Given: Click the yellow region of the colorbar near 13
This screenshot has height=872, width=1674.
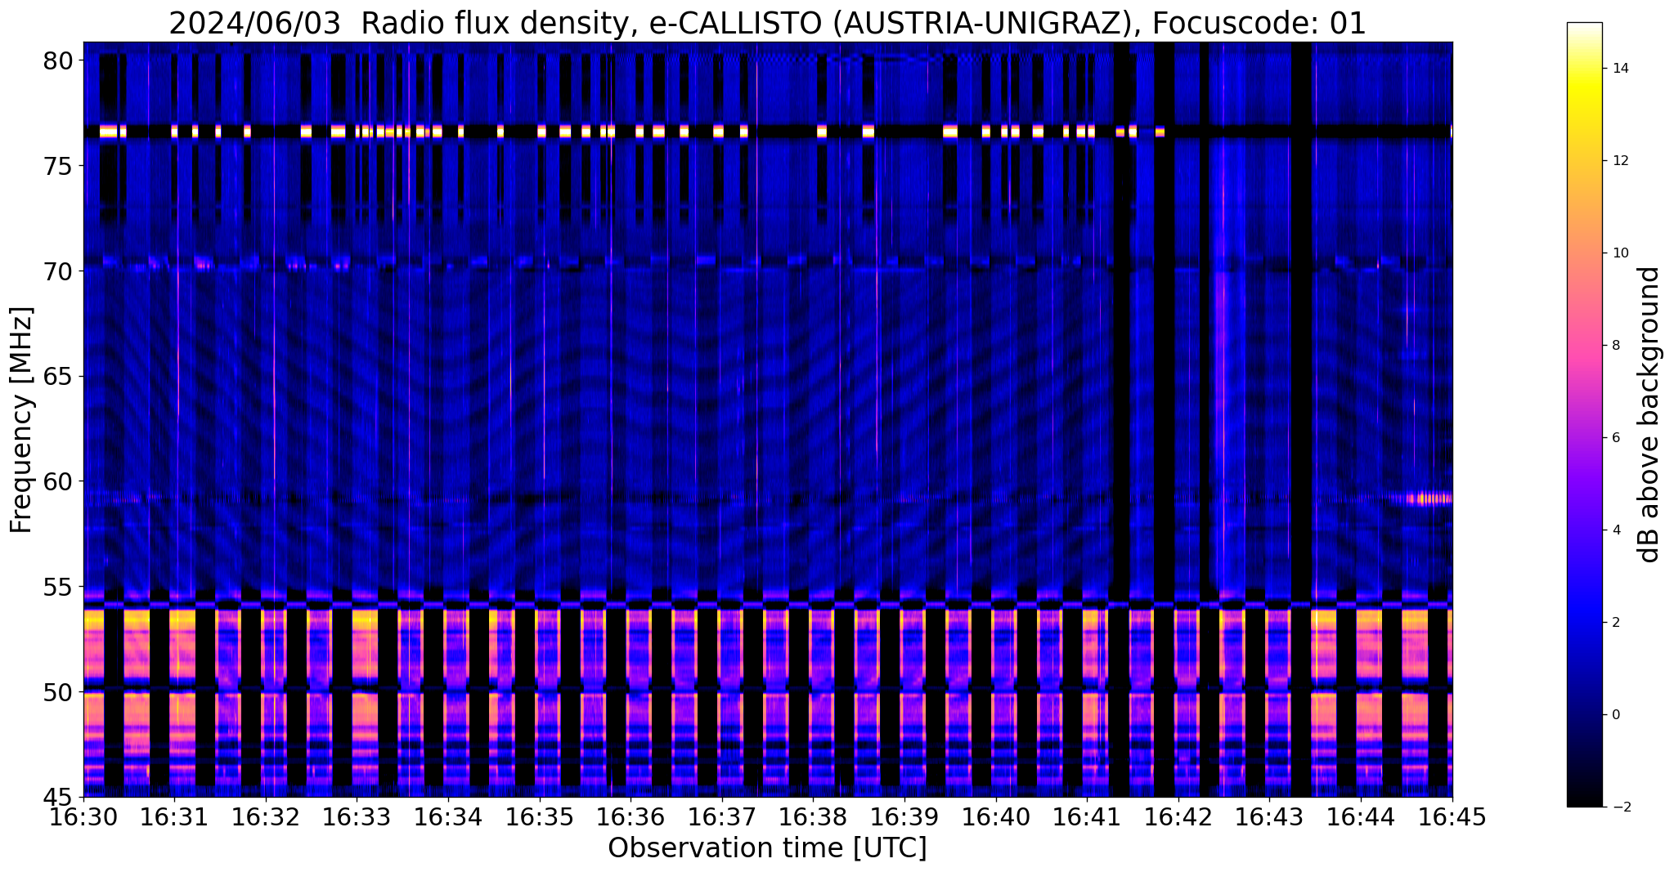Looking at the screenshot, I should [x=1584, y=114].
